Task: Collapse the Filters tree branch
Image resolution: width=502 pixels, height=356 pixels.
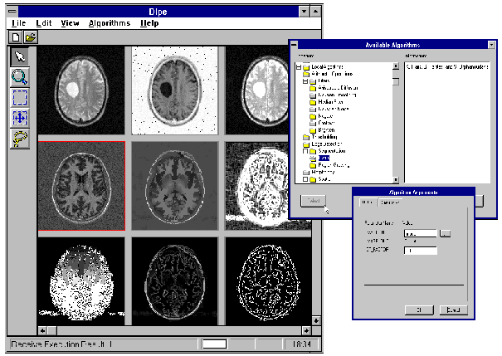Action: 305,81
